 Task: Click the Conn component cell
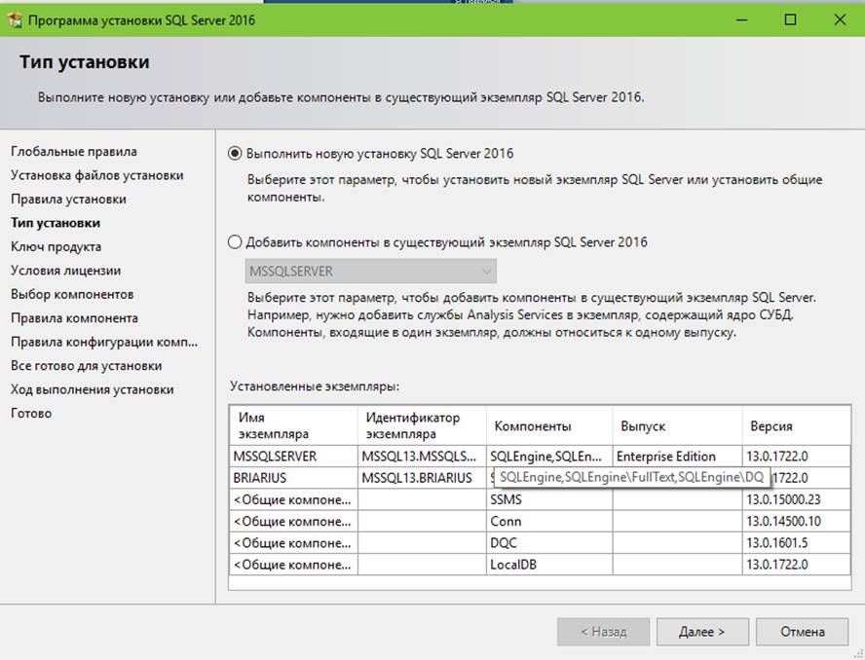click(x=549, y=521)
